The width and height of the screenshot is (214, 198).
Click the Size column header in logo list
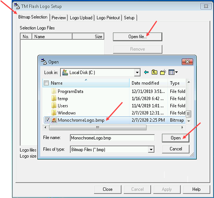88,37
